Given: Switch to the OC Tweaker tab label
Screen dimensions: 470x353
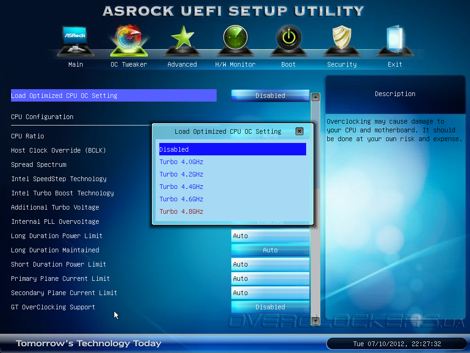Looking at the screenshot, I should (129, 64).
